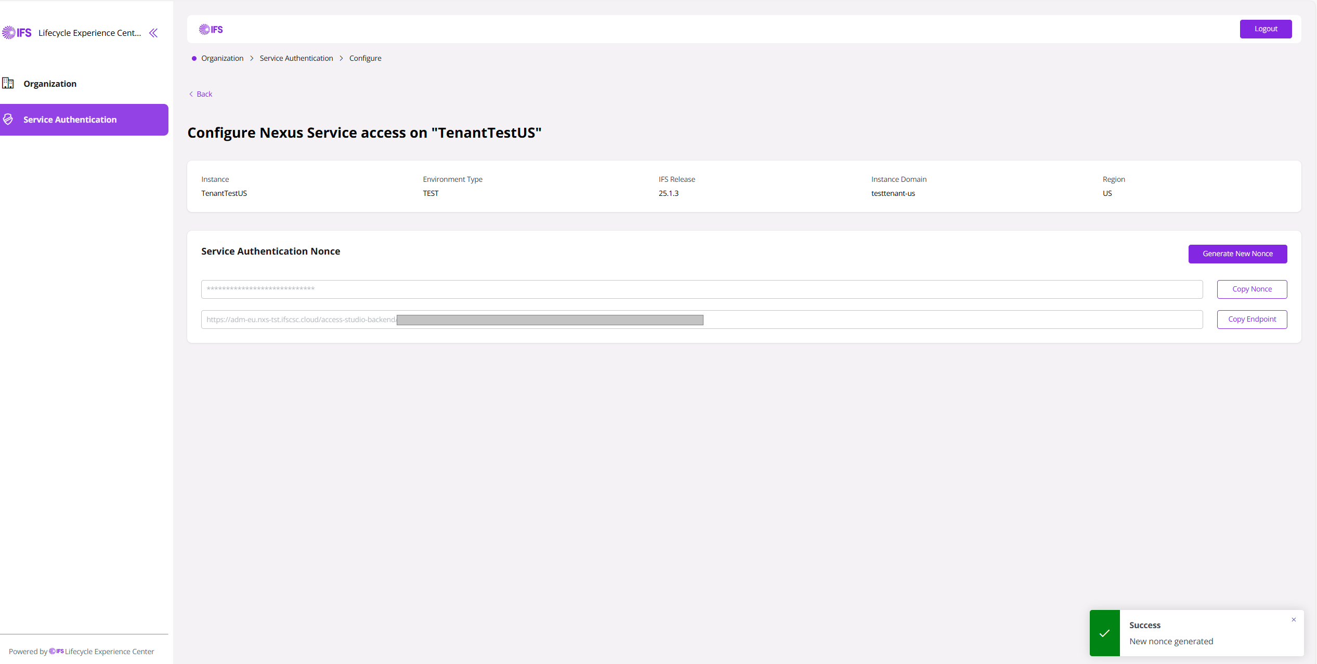Click the purple breadcrumb dot marker
This screenshot has width=1317, height=664.
(x=194, y=58)
